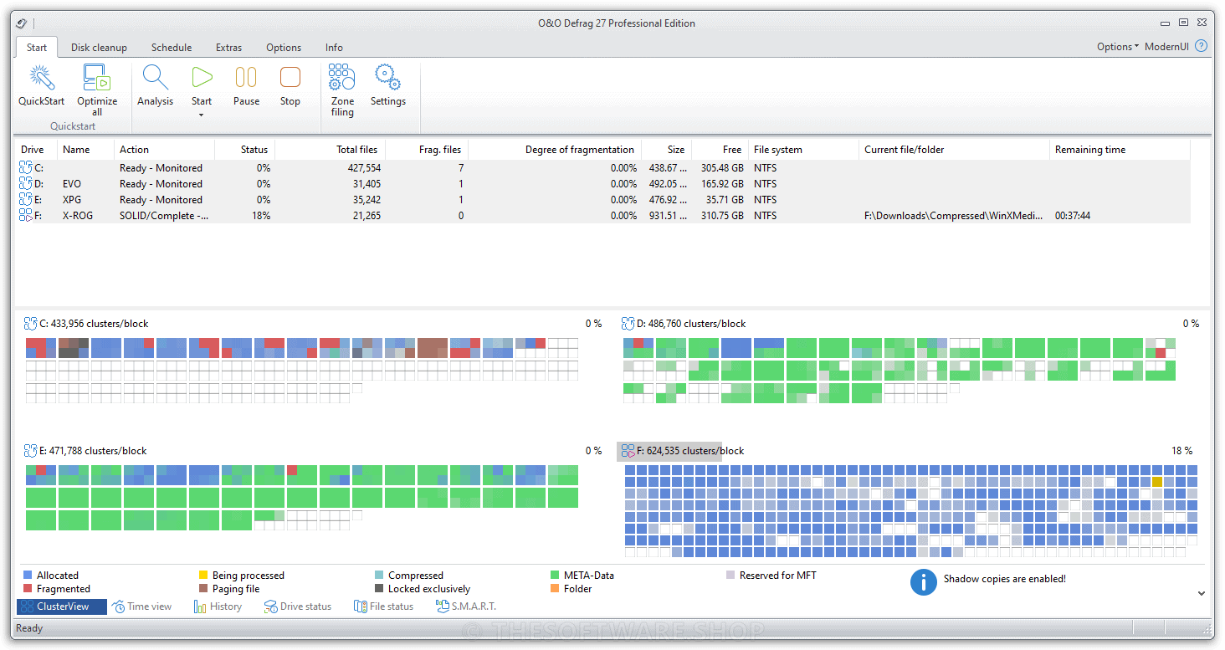The image size is (1225, 650).
Task: Select the D: EVO drive icon
Action: tap(26, 184)
